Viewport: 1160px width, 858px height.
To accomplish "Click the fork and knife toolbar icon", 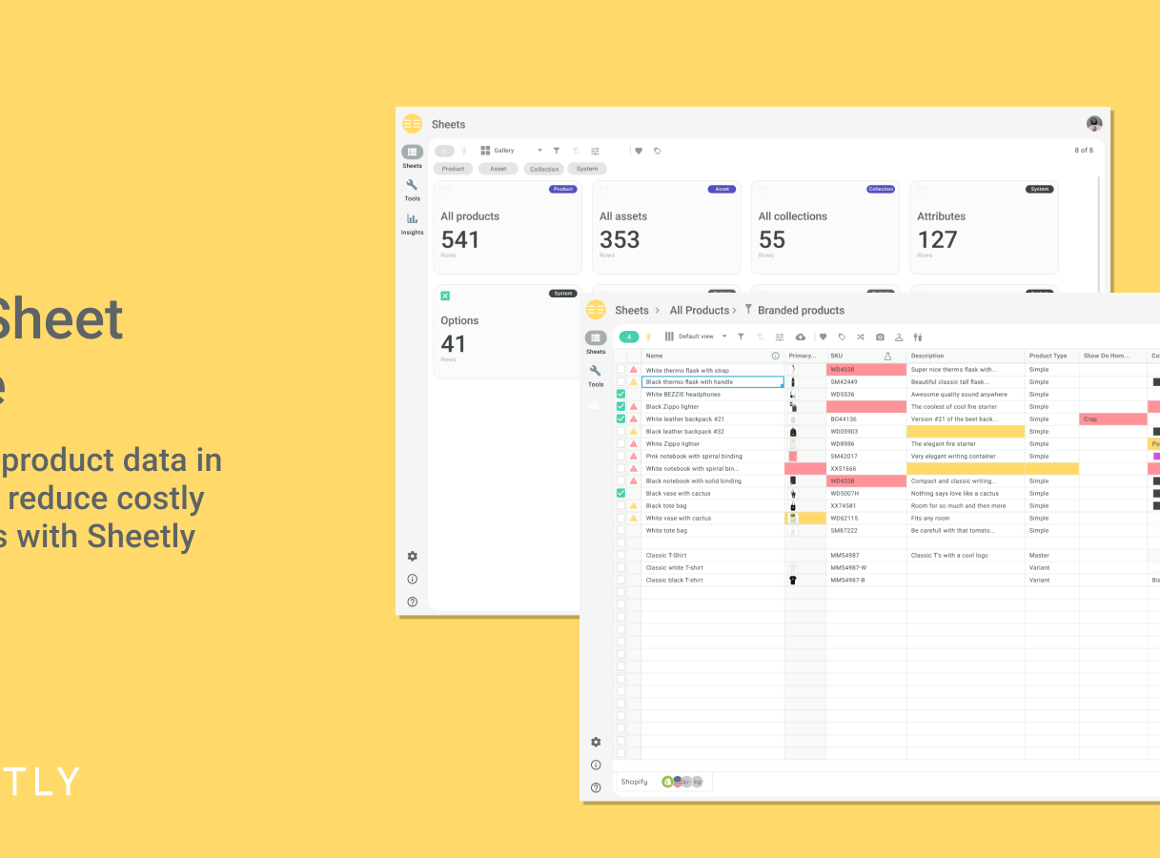I will pyautogui.click(x=918, y=337).
